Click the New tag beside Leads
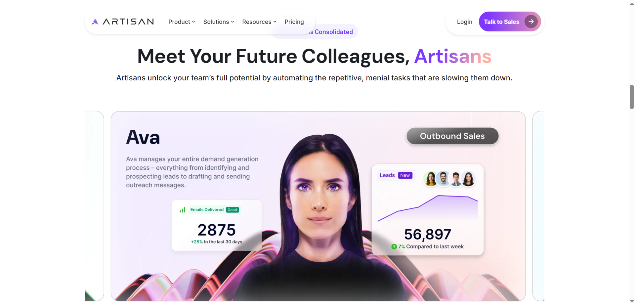This screenshot has width=635, height=305. pyautogui.click(x=405, y=175)
